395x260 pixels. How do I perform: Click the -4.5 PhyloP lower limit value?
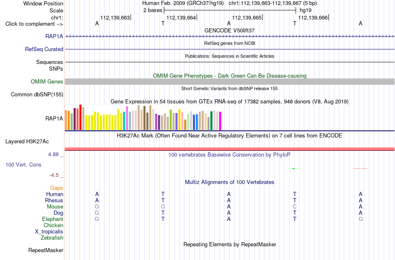coord(54,175)
